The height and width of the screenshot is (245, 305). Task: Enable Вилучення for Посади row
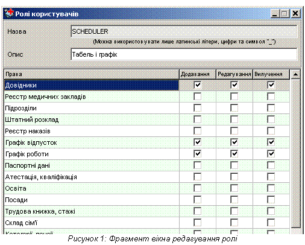pos(271,200)
